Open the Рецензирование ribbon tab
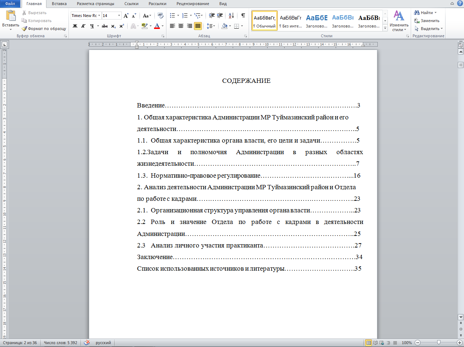The width and height of the screenshot is (464, 347). 192,4
